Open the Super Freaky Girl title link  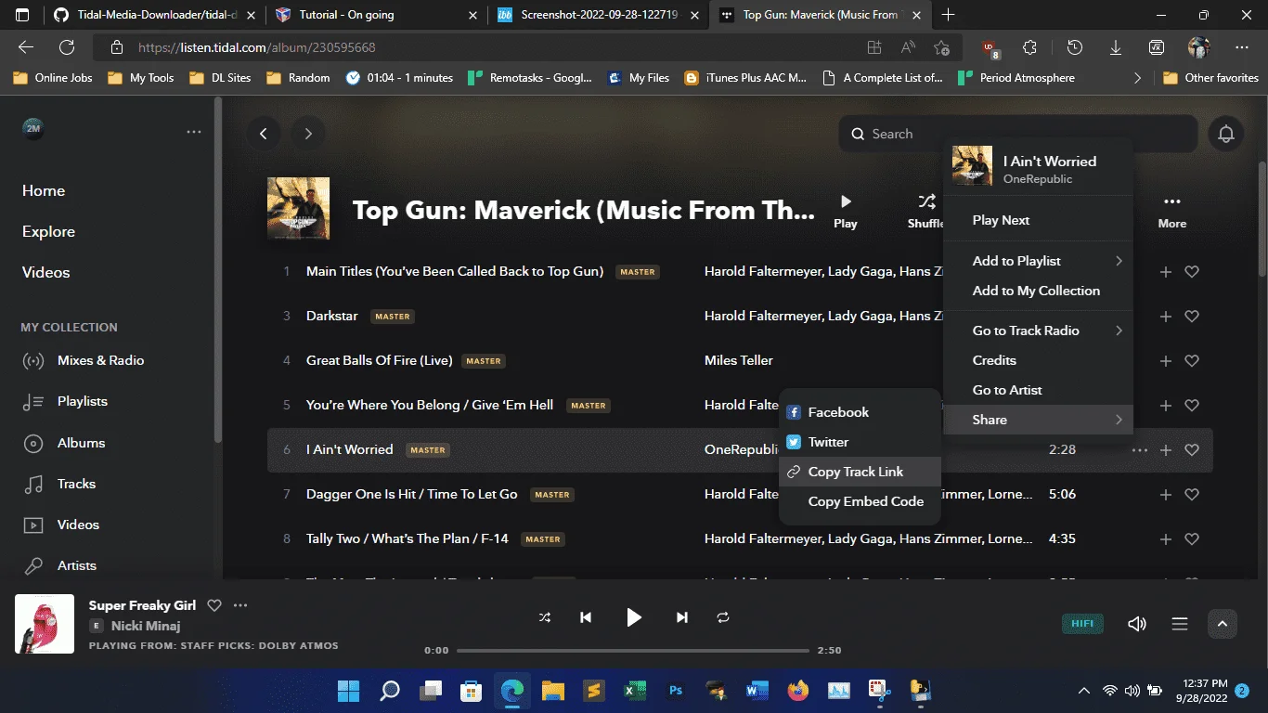tap(142, 605)
